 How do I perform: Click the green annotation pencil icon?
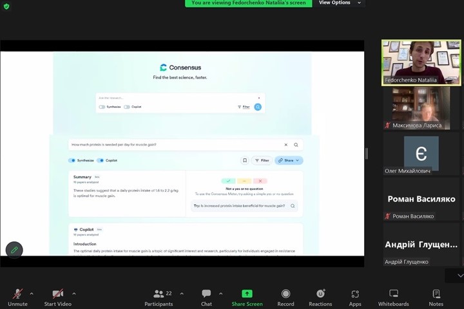coord(14,250)
